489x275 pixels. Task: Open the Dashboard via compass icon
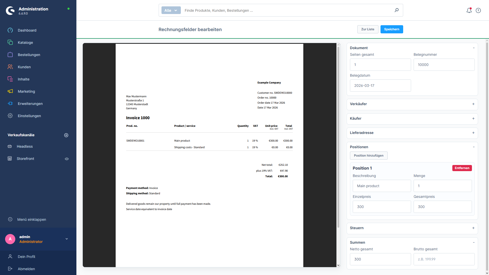pos(10,30)
